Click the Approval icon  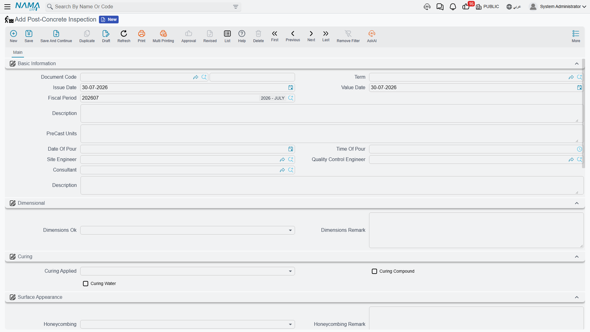(x=189, y=36)
